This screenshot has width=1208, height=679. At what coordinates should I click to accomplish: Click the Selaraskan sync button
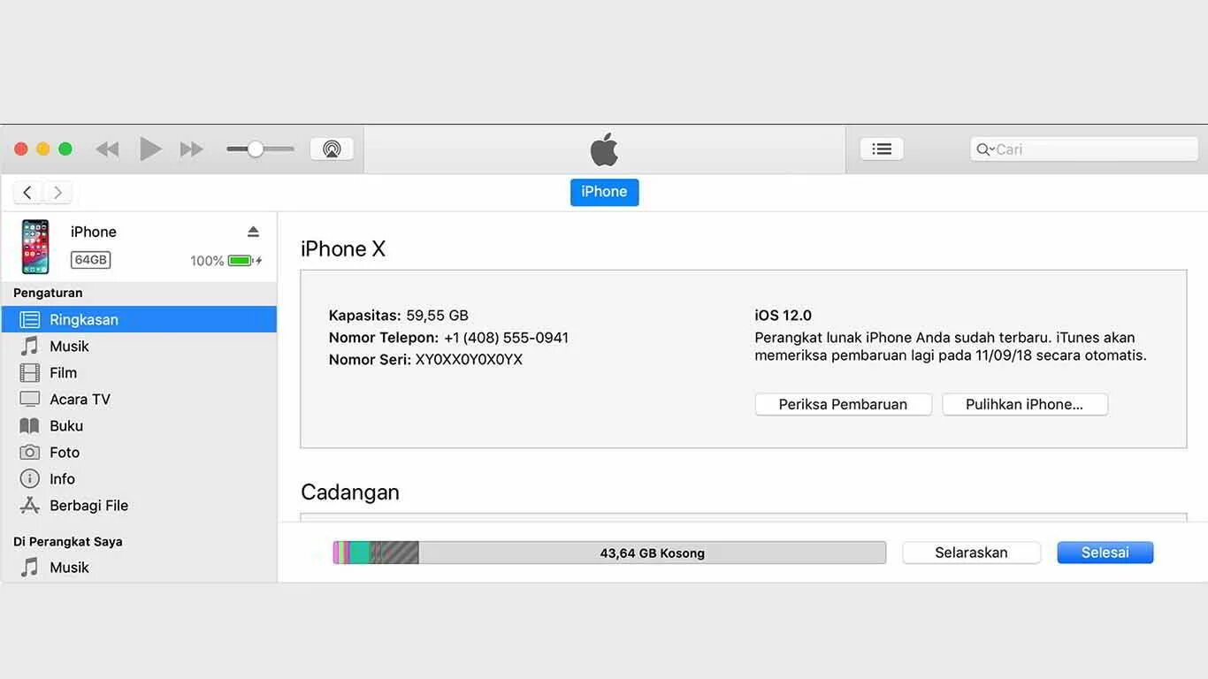971,553
